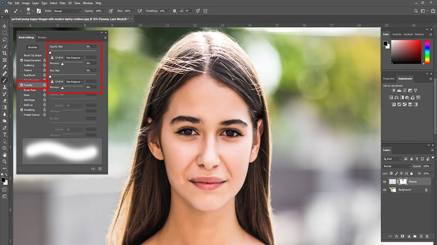Select the Hand tool

click(x=4, y=155)
